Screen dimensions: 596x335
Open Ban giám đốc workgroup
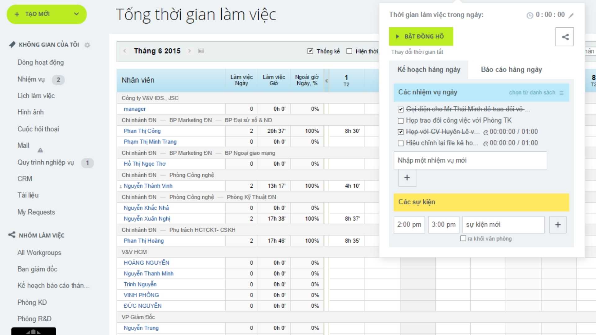click(x=37, y=269)
